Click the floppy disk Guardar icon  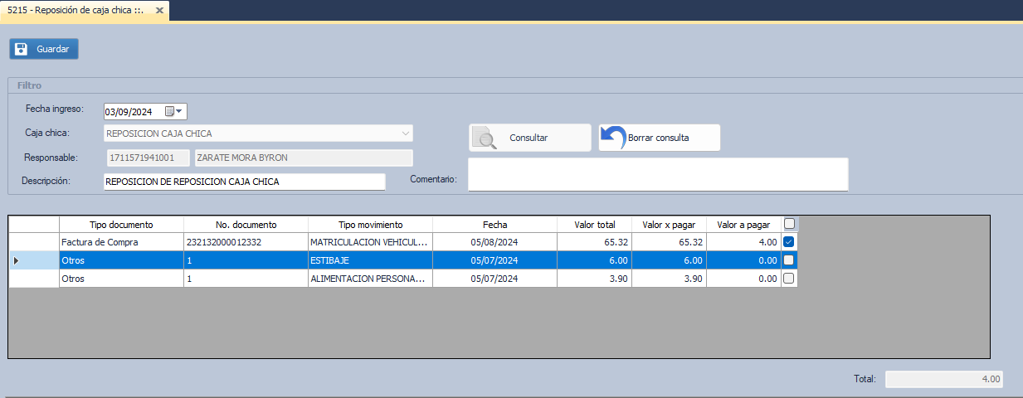(x=22, y=49)
